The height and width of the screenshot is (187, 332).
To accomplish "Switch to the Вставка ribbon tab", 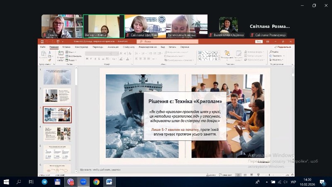I will (66, 47).
